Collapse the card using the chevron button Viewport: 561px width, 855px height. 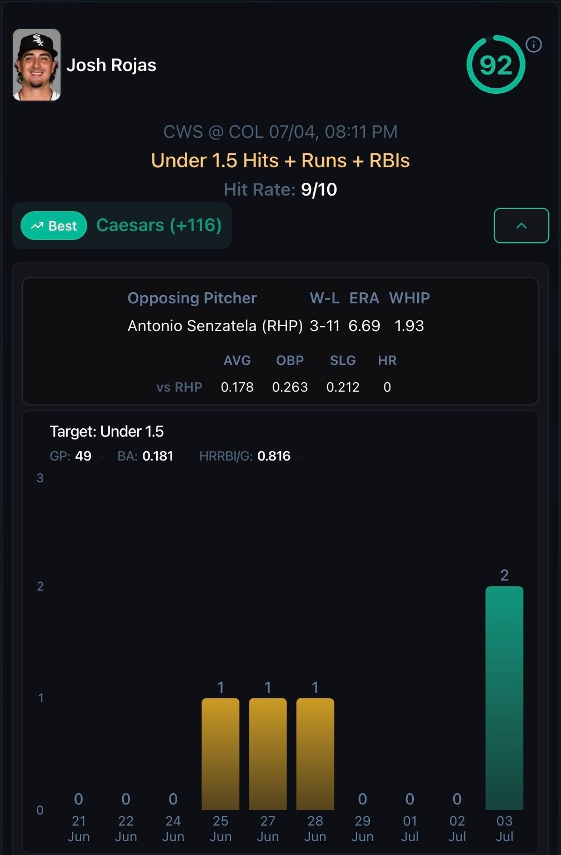pos(521,226)
